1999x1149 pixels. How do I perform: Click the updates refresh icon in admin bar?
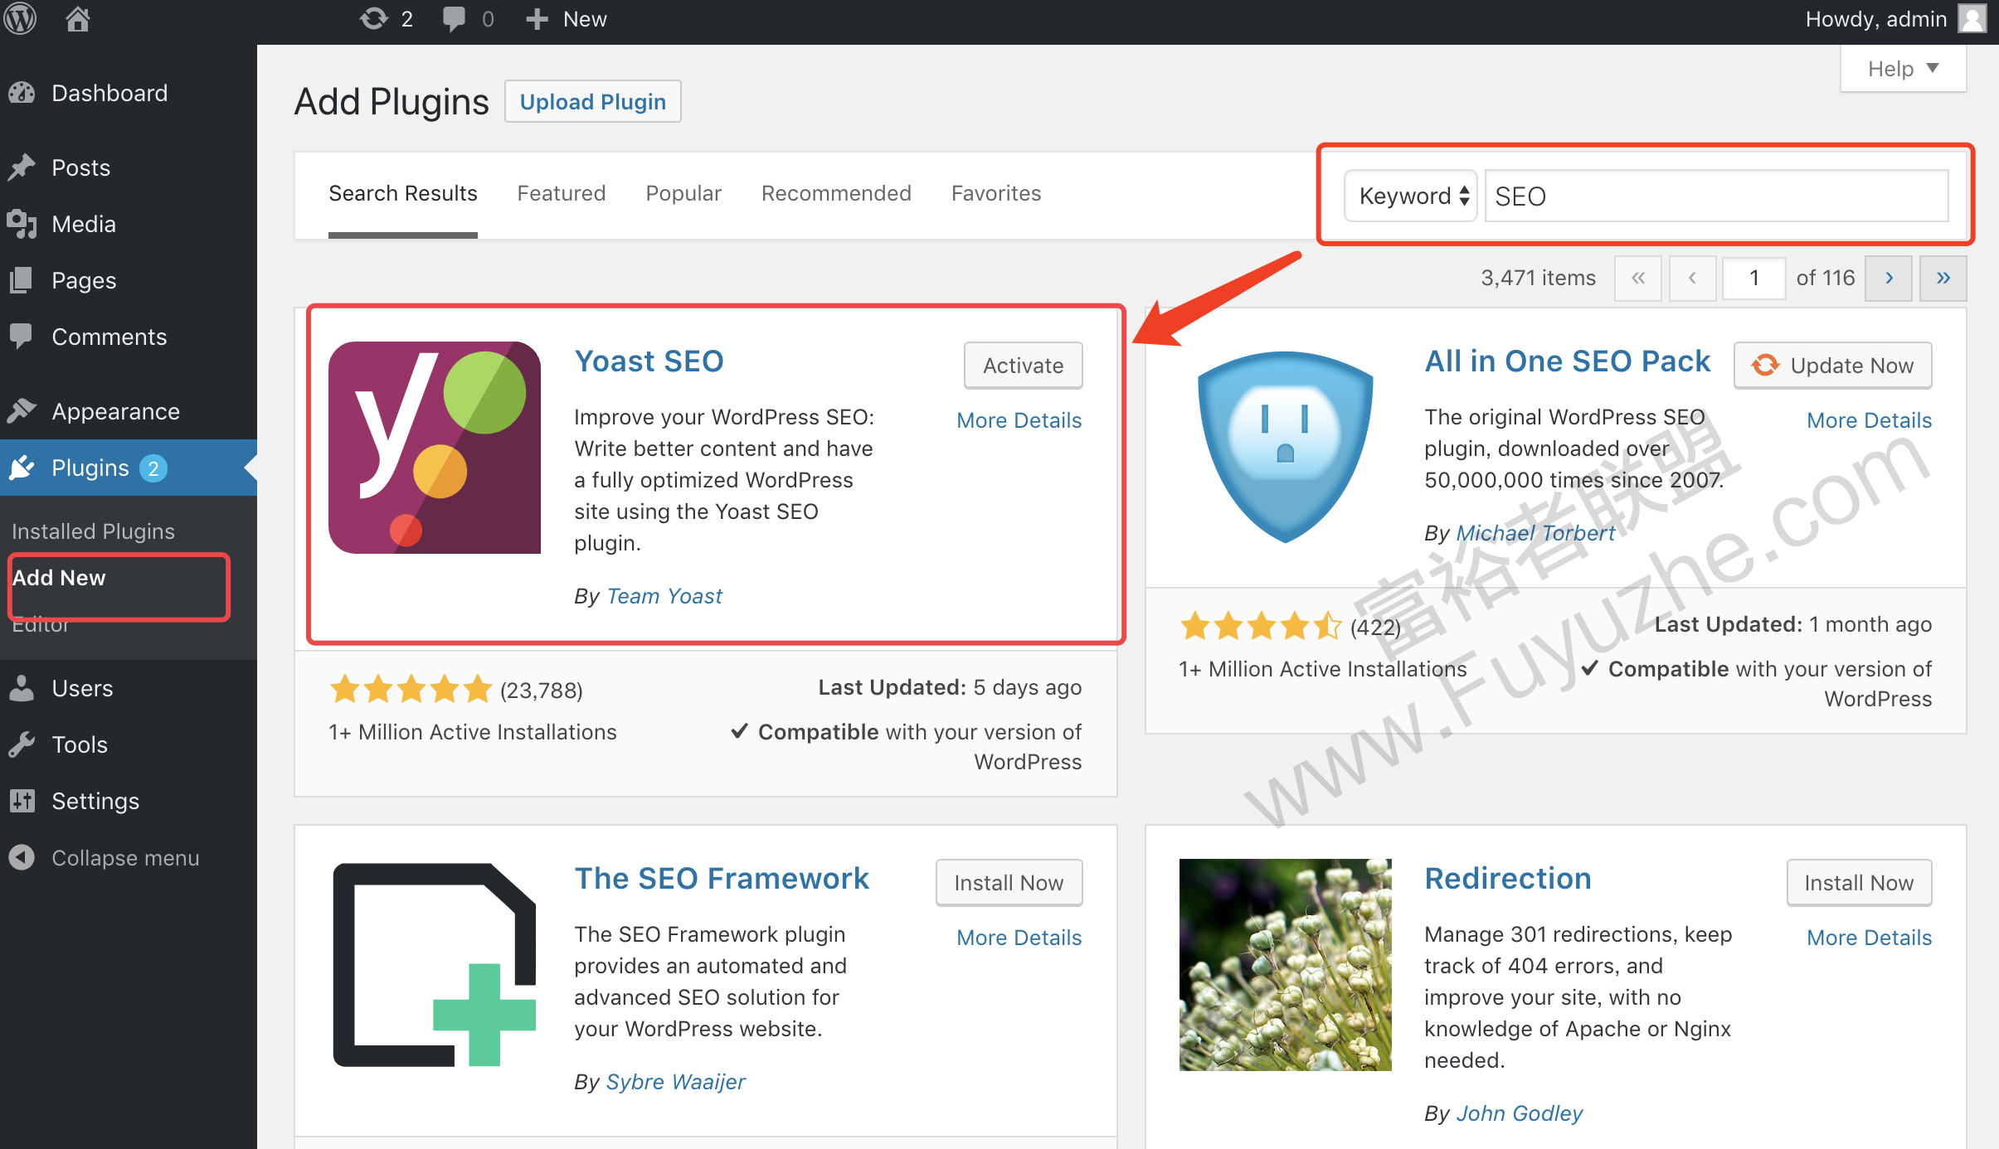374,18
